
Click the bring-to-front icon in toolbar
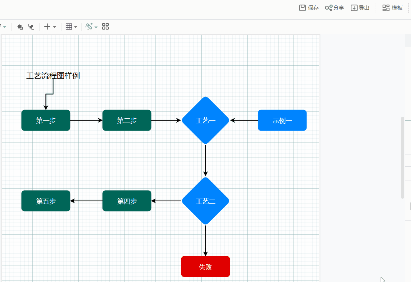pos(20,27)
